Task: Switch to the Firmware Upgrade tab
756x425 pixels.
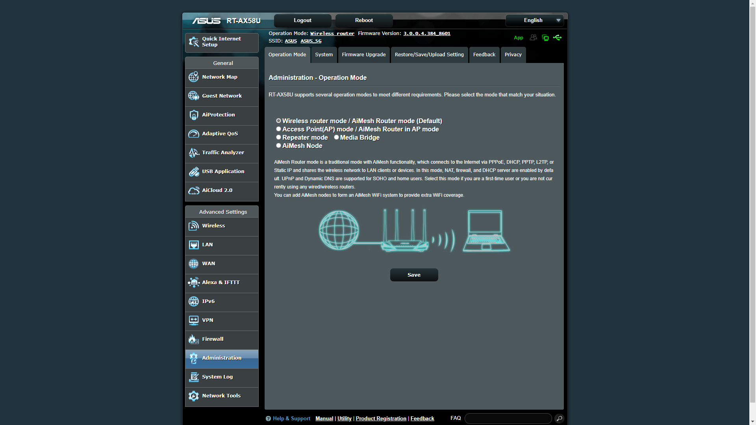Action: click(363, 55)
